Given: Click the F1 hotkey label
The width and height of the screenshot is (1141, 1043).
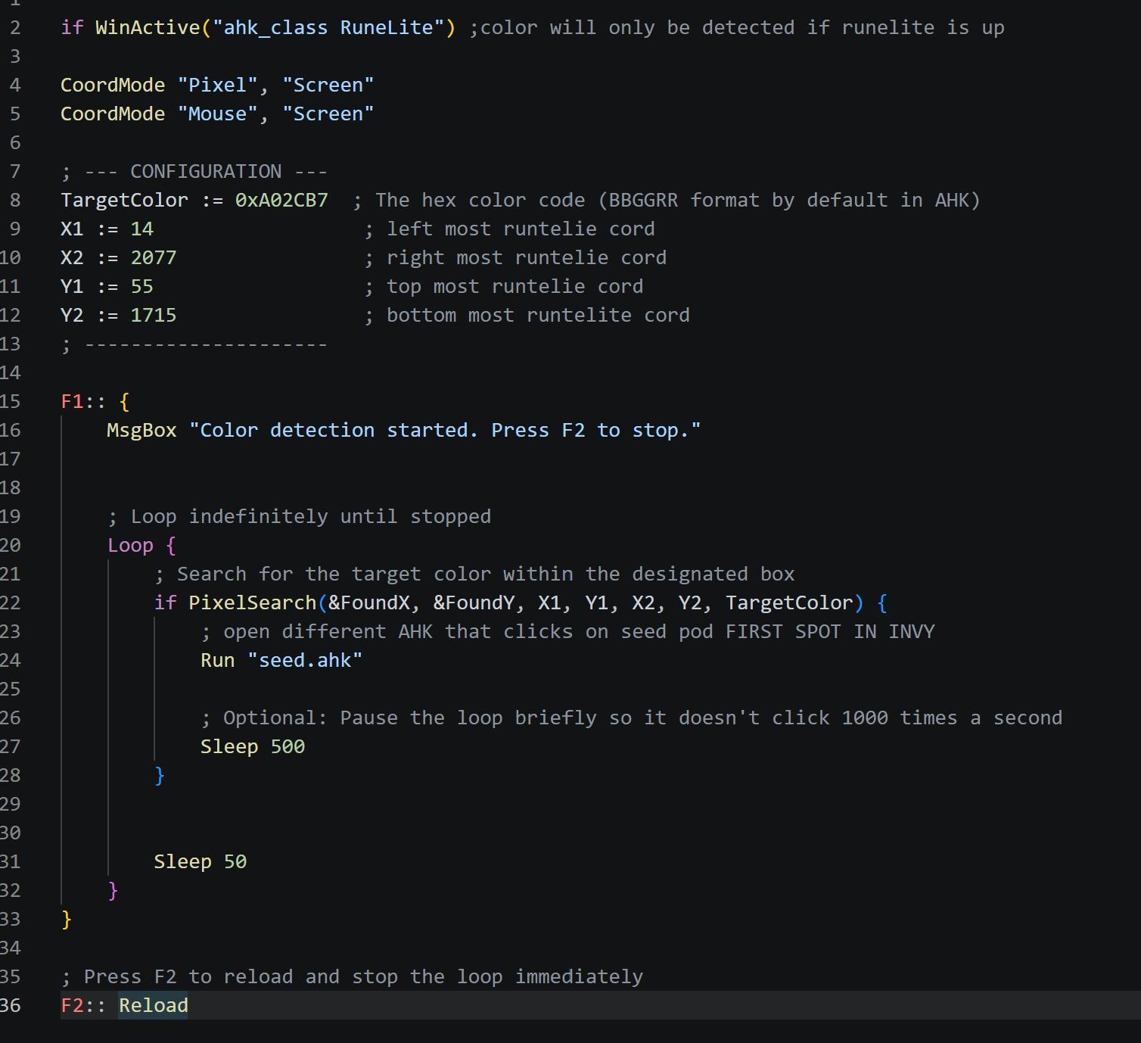Looking at the screenshot, I should [72, 401].
